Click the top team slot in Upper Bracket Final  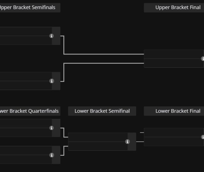coord(172,54)
